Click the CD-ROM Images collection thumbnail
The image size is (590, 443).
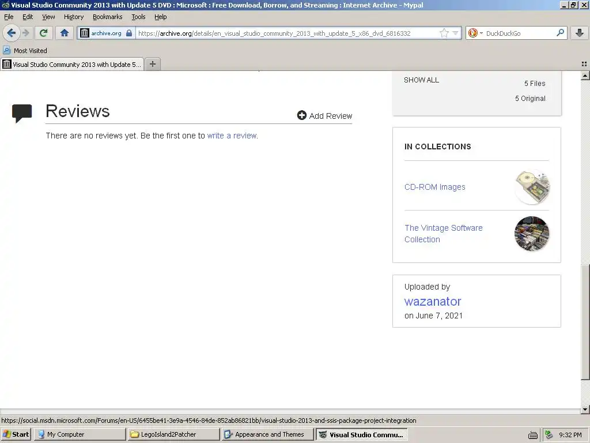[532, 187]
